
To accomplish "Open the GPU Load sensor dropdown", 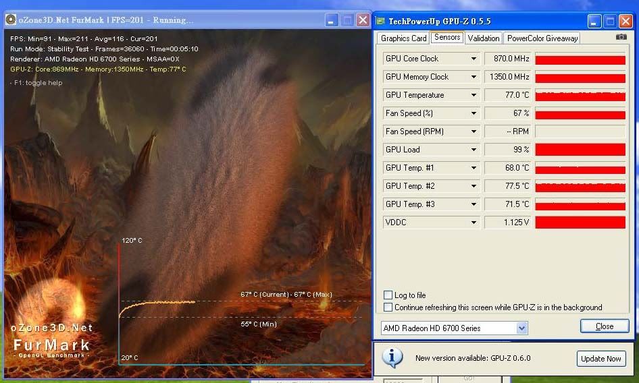I will point(474,150).
